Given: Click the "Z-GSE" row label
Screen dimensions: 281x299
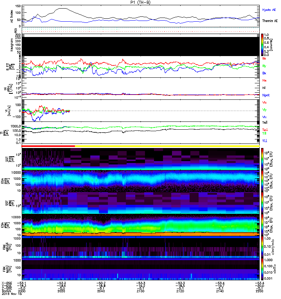Looking at the screenshot, I should (7, 289).
